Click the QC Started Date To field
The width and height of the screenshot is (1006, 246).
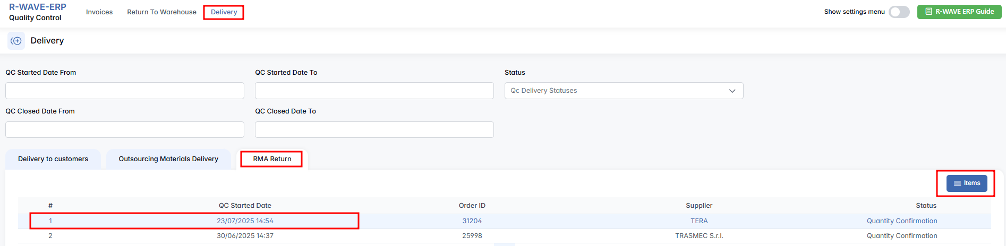click(374, 91)
